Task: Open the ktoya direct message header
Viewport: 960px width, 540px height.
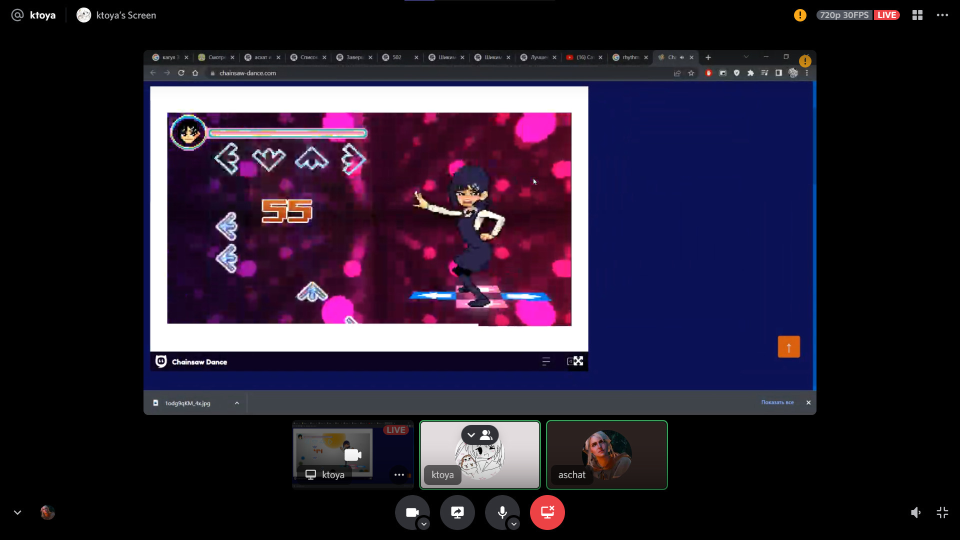Action: coord(42,15)
